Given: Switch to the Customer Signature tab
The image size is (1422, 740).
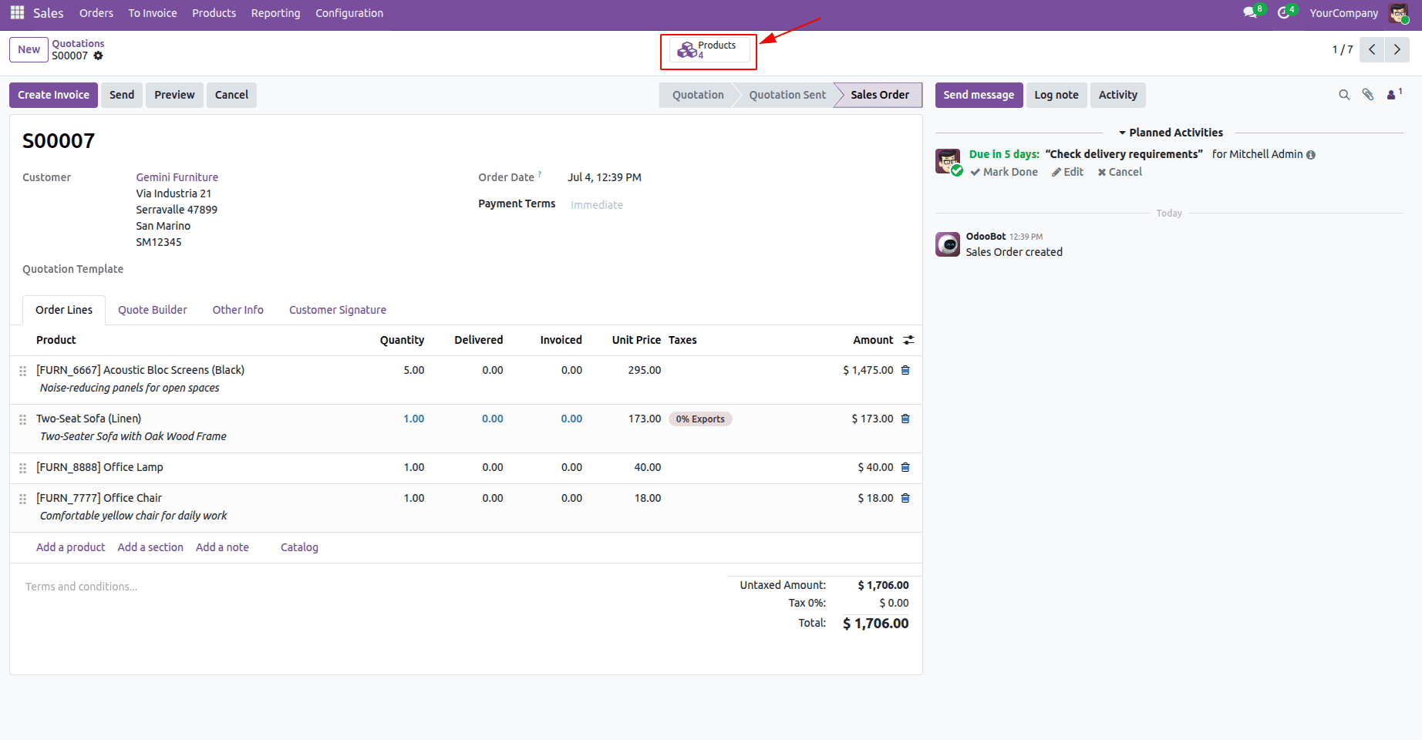Looking at the screenshot, I should pos(338,310).
